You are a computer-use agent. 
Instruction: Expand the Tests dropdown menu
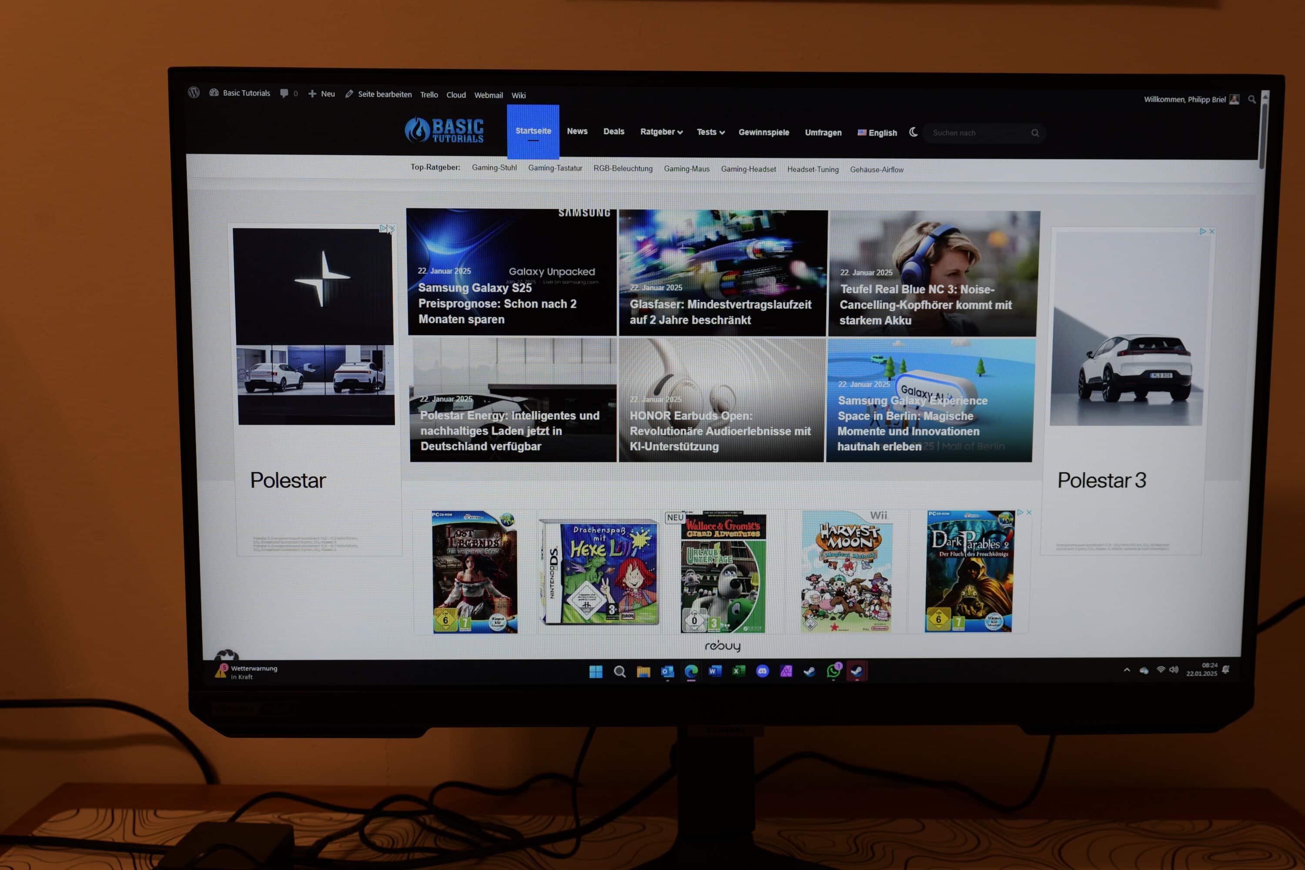point(710,132)
